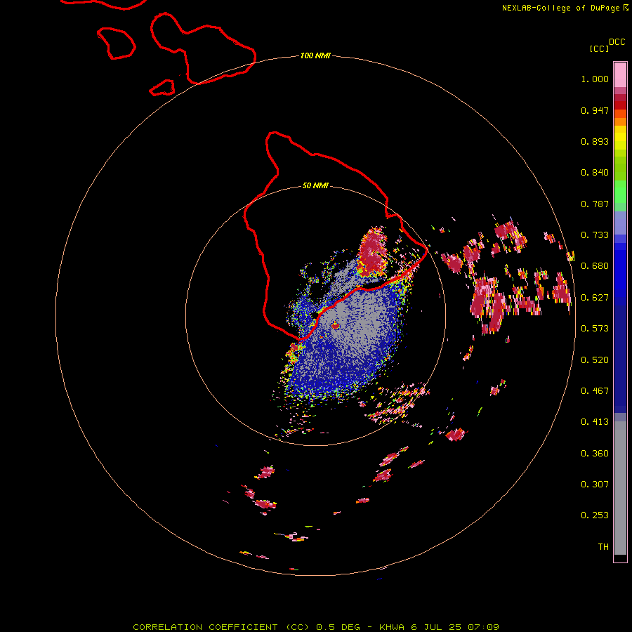Image resolution: width=632 pixels, height=632 pixels.
Task: Click the DCC label above the color scale
Action: tap(617, 42)
